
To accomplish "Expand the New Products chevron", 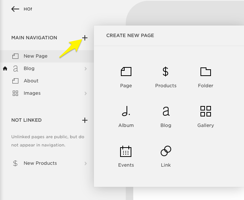I will [x=86, y=163].
